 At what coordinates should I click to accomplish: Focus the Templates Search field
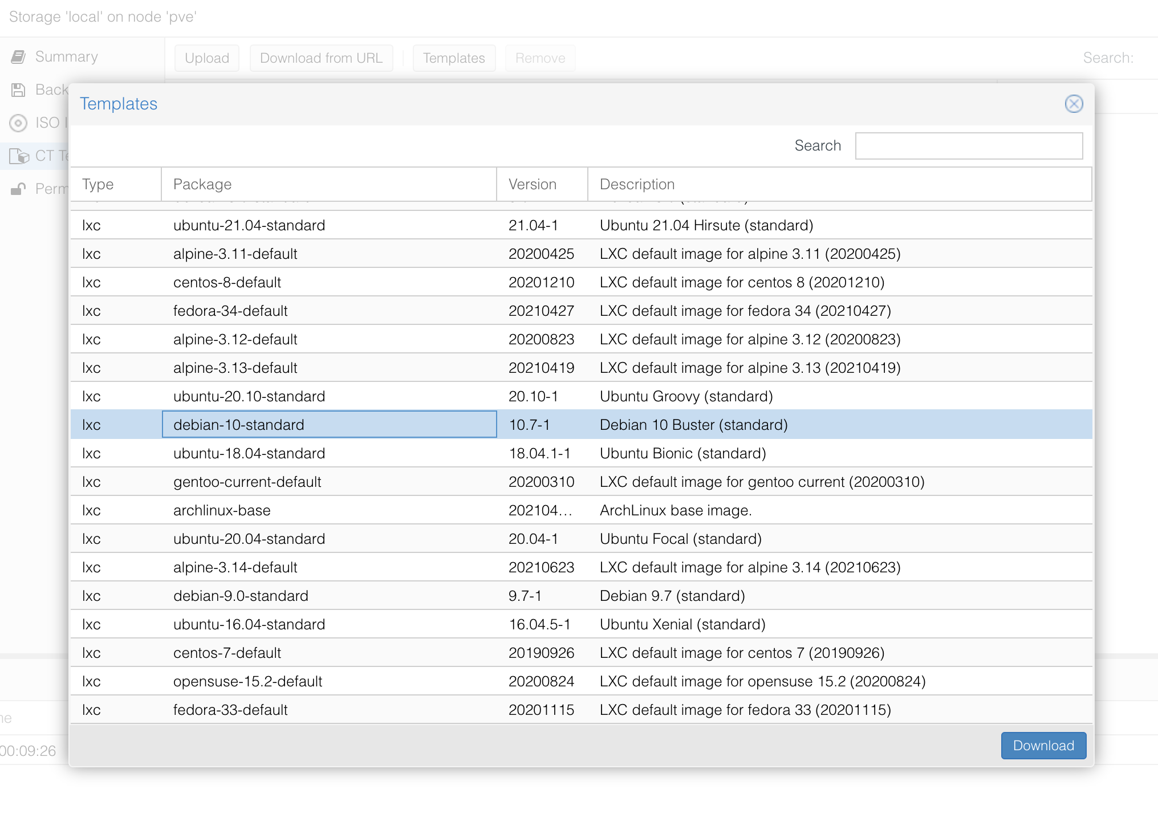(969, 146)
